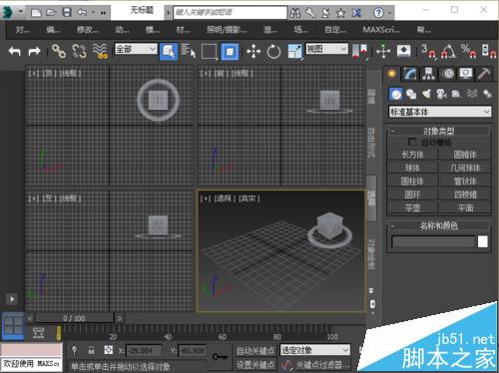Viewport: 499px width, 373px height.
Task: Expand the quick access toolbar arrow beside the app logo
Action: click(x=21, y=12)
